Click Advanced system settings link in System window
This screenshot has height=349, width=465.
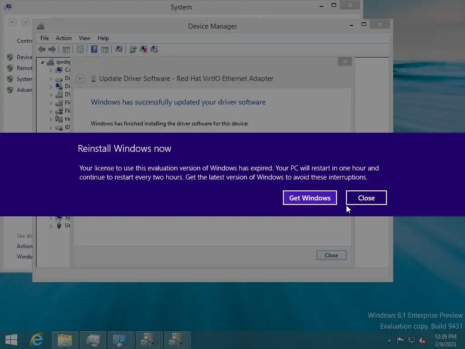pos(25,90)
